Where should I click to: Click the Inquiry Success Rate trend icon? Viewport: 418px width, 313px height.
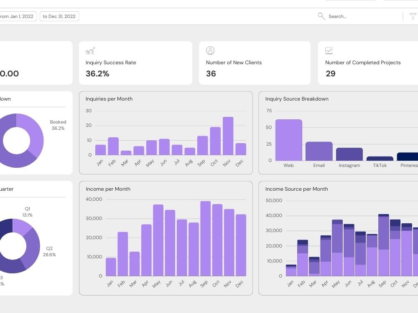coord(90,50)
